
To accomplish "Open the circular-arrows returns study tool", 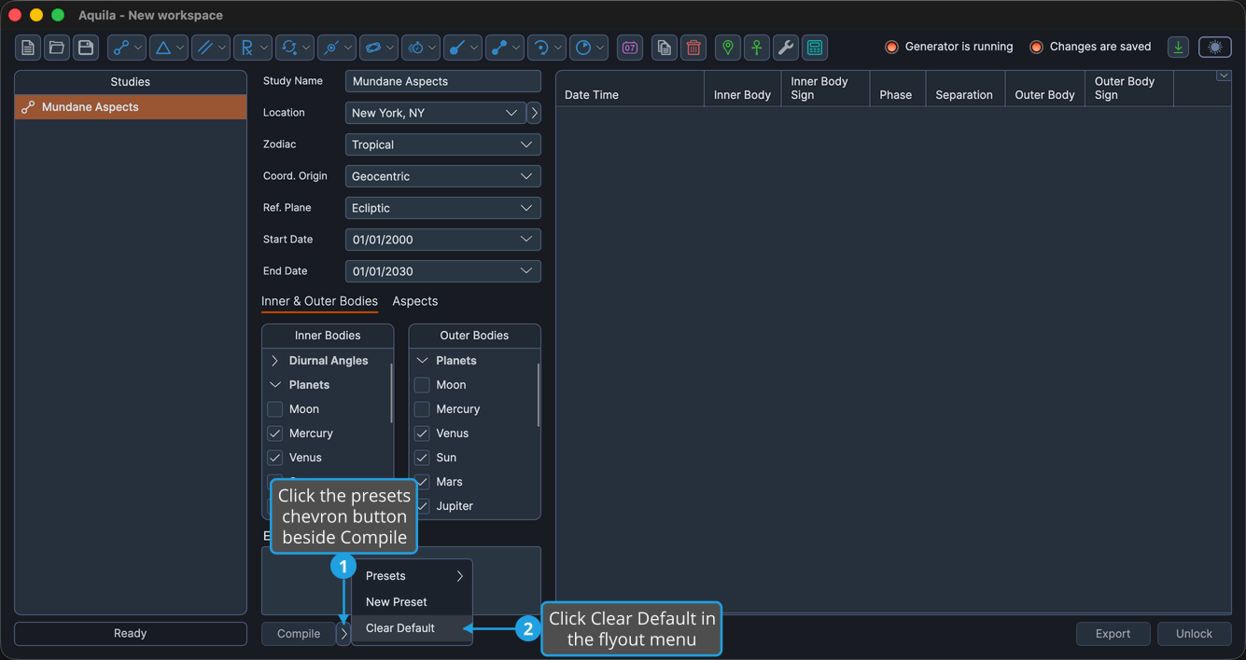I will coord(295,48).
